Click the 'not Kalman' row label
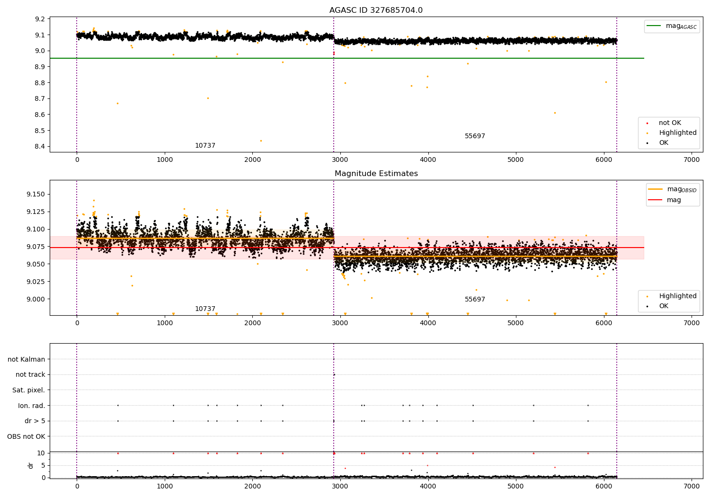 click(x=27, y=359)
